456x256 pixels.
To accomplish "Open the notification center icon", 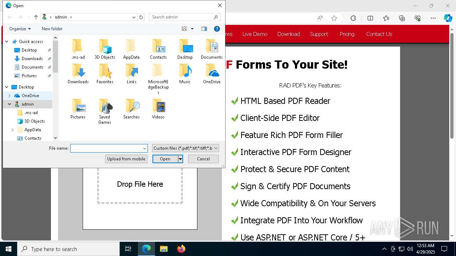I will (444, 249).
